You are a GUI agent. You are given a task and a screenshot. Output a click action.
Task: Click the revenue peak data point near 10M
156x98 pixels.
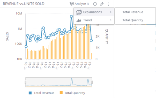(71, 17)
